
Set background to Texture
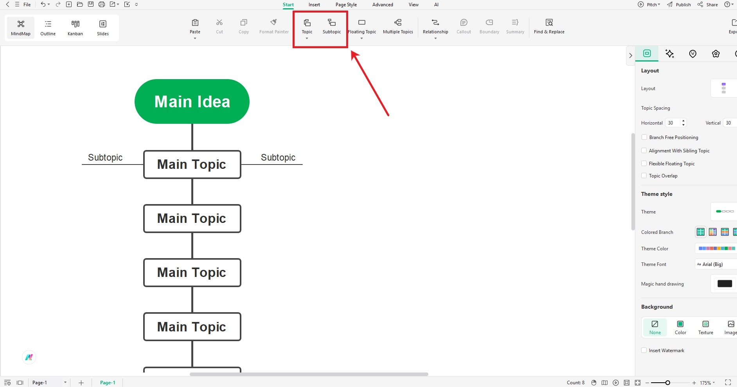pyautogui.click(x=706, y=327)
